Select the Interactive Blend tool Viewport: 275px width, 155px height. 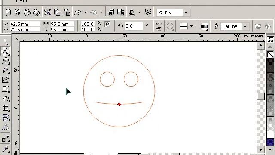pyautogui.click(x=6, y=138)
